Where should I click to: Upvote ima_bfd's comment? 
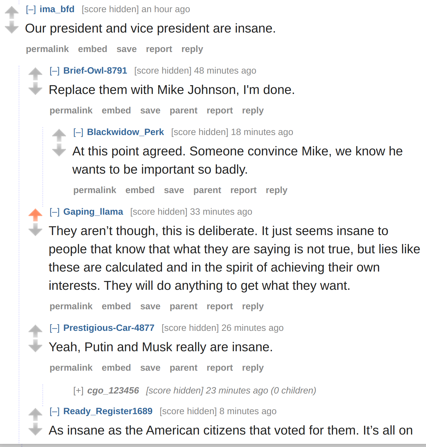[12, 12]
